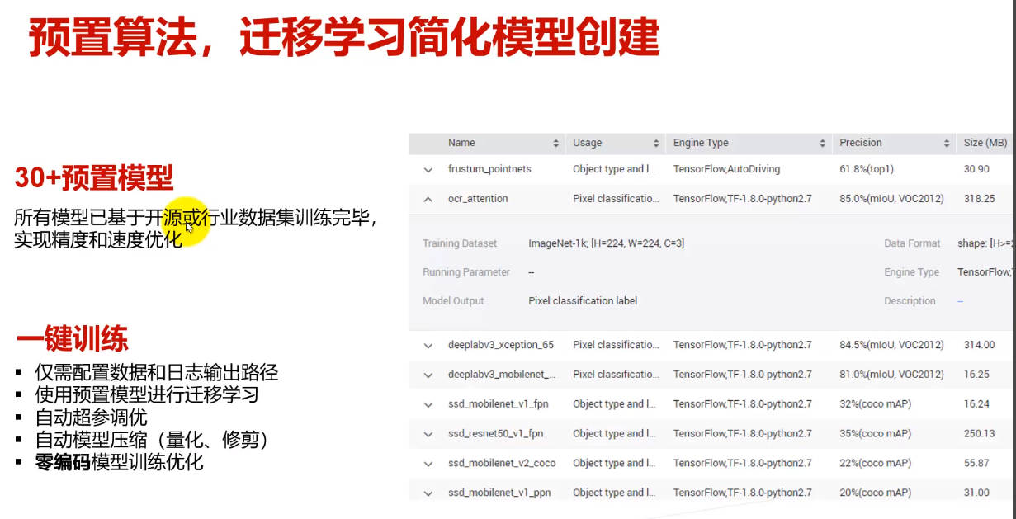Click the 250.13 size value
Viewport: 1016px width, 519px height.
(979, 434)
